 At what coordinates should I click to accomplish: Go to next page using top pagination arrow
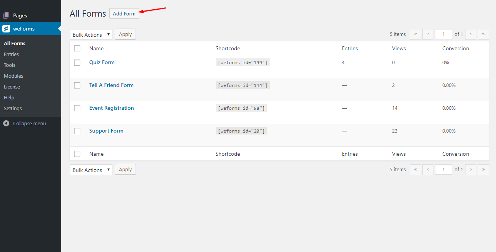(471, 34)
